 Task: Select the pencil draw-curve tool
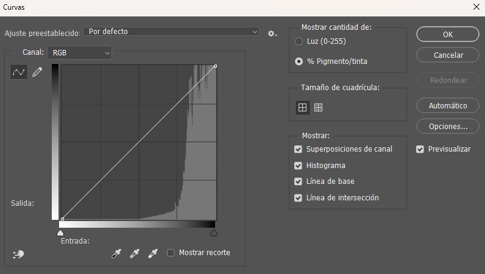pyautogui.click(x=37, y=72)
